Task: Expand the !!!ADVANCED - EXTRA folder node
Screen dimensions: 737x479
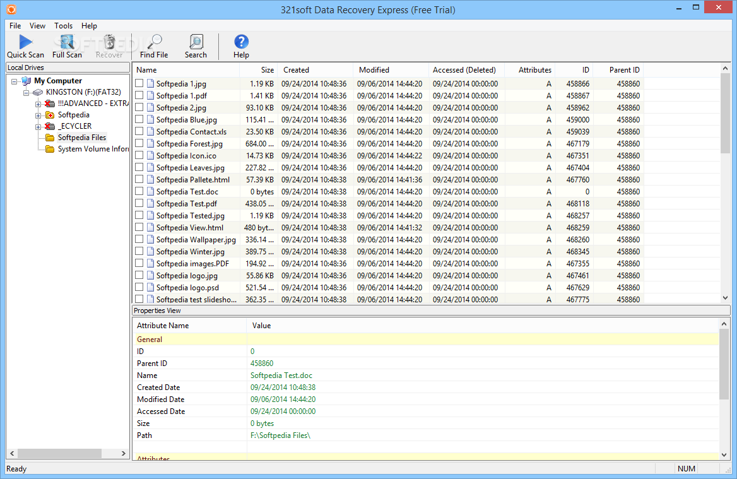Action: [38, 104]
